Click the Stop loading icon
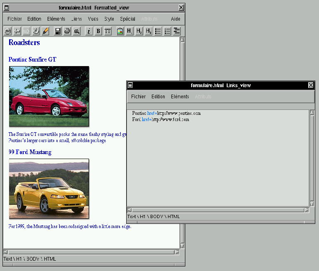The width and height of the screenshot is (319, 271). (8, 31)
